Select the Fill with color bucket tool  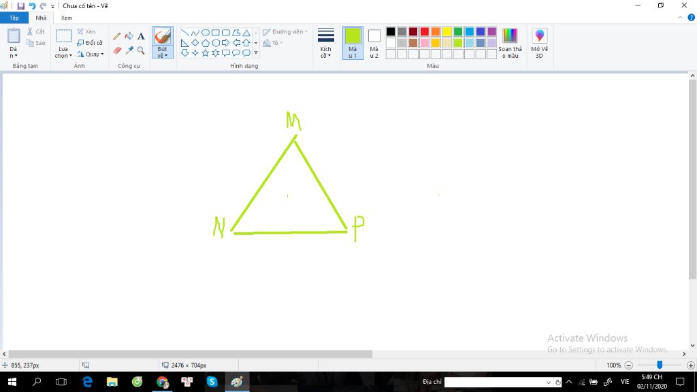click(129, 36)
